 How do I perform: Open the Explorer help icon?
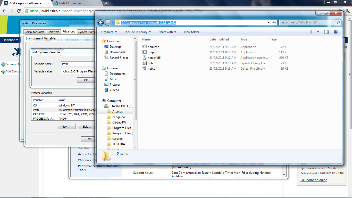[336, 32]
